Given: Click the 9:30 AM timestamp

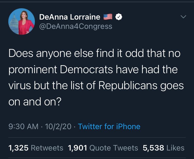Looking at the screenshot, I should coord(23,127).
